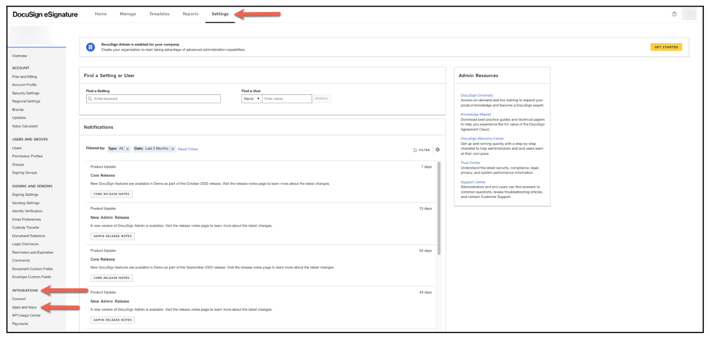Click the help question mark icon
Viewport: 710px width, 340px height.
(x=674, y=14)
